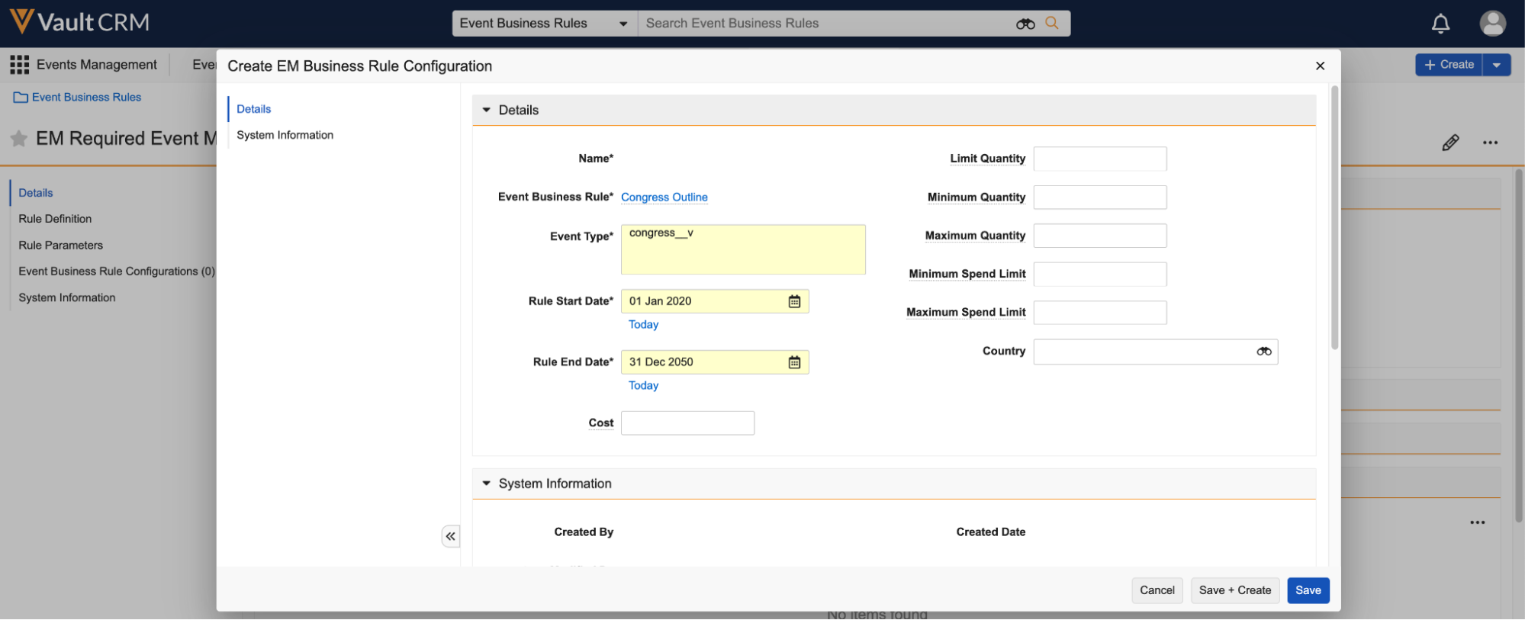Viewport: 1525px width, 620px height.
Task: Click the Country field binoculars lookup icon
Action: click(x=1263, y=352)
